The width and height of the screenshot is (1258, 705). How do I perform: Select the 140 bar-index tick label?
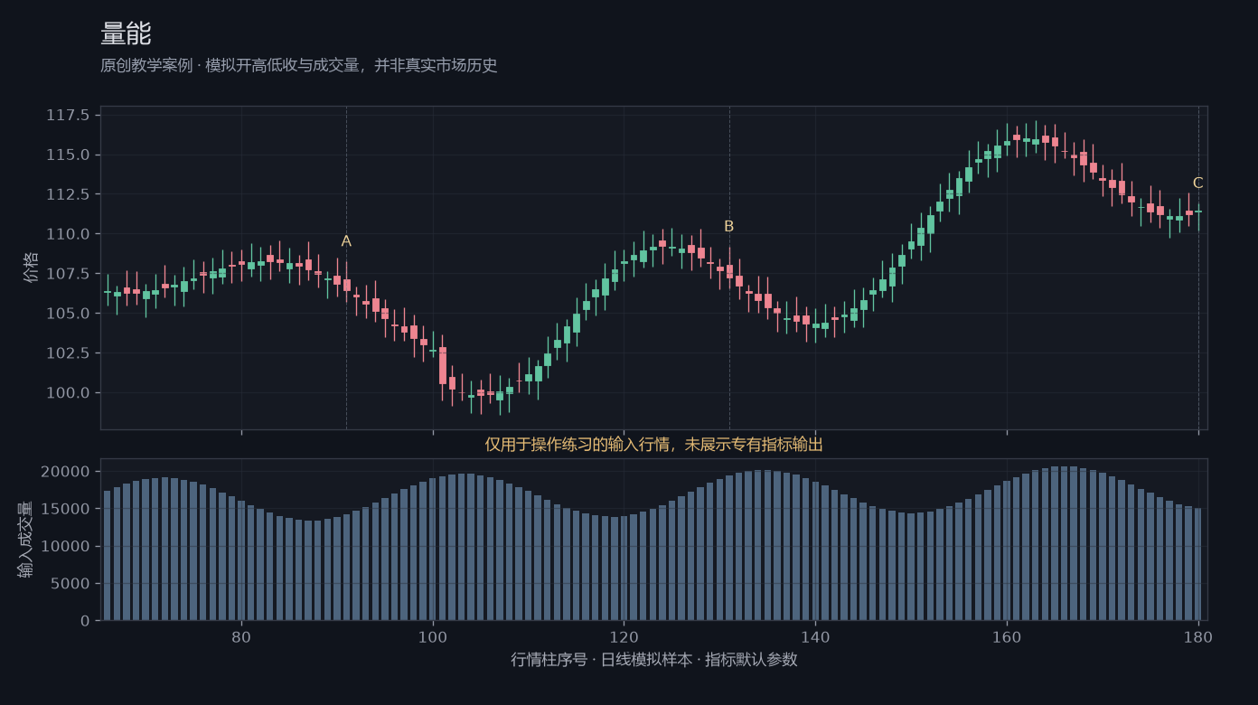point(815,636)
